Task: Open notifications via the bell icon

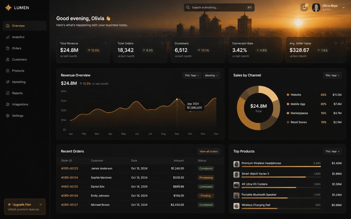Action: pyautogui.click(x=304, y=8)
